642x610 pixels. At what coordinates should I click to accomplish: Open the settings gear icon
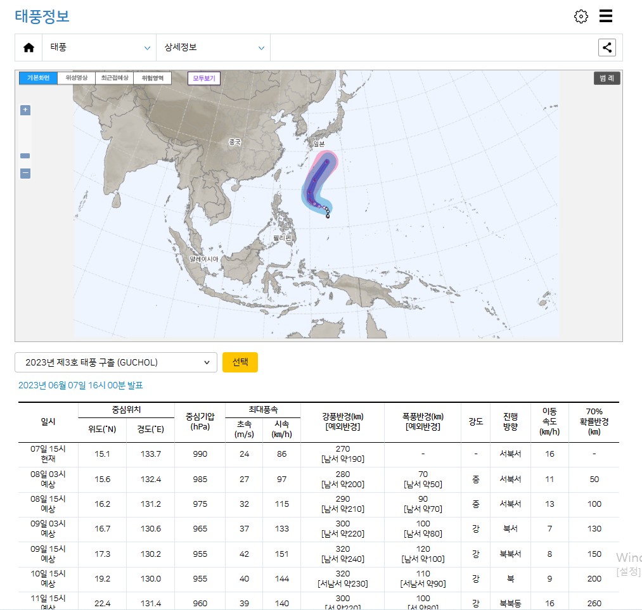581,16
